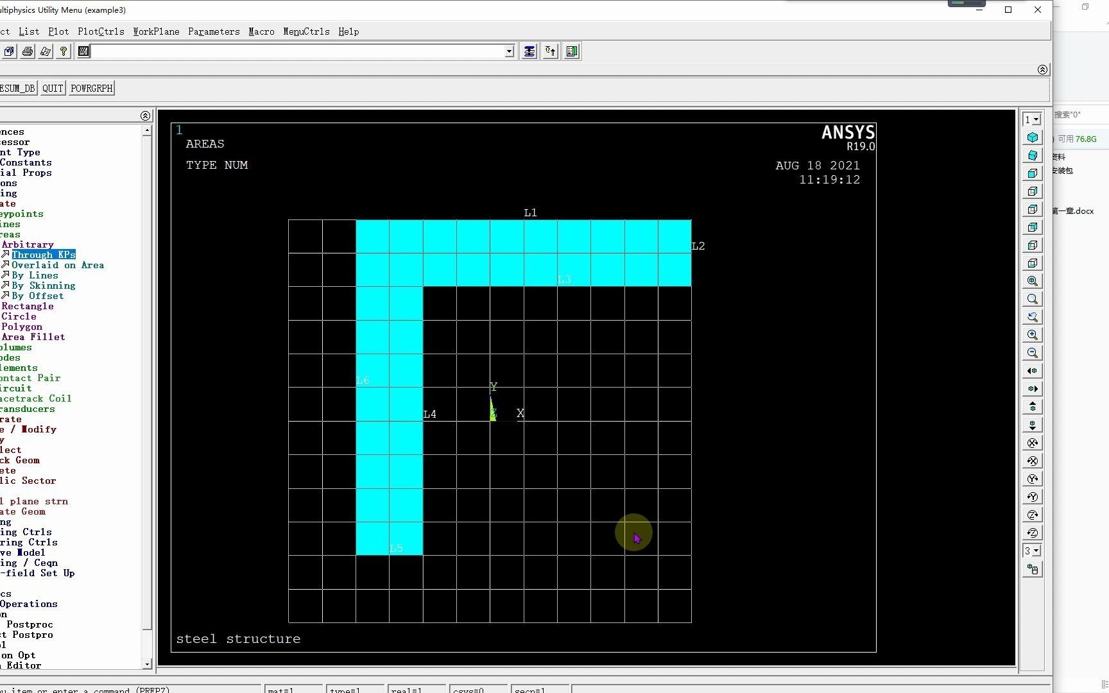Fit the model to the view
This screenshot has width=1109, height=693.
[1033, 281]
